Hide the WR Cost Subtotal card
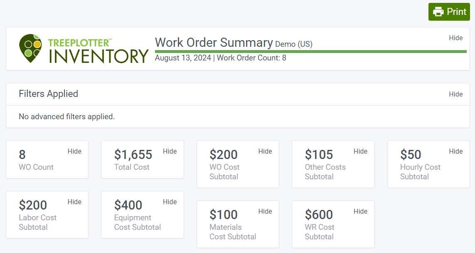Viewport: 475px width, 253px height. 360,211
